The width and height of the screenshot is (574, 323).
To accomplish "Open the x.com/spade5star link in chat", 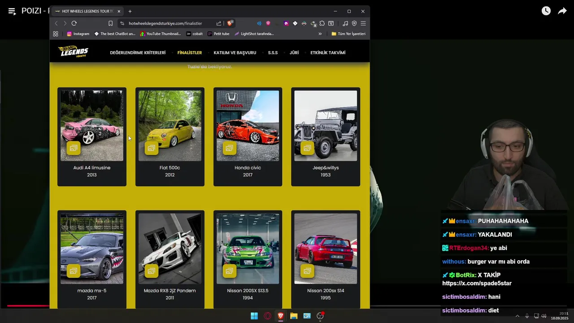I will pyautogui.click(x=477, y=284).
